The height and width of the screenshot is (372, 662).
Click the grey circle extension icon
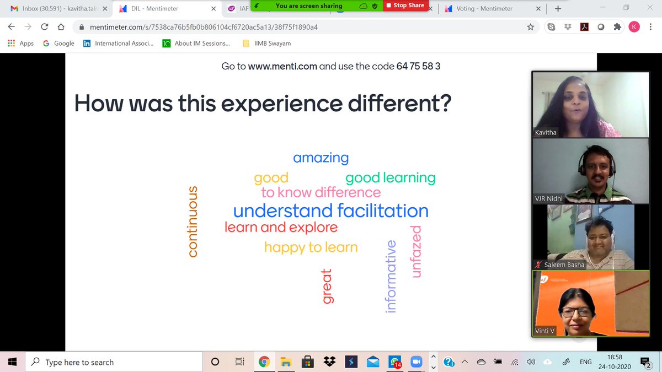coord(601,27)
